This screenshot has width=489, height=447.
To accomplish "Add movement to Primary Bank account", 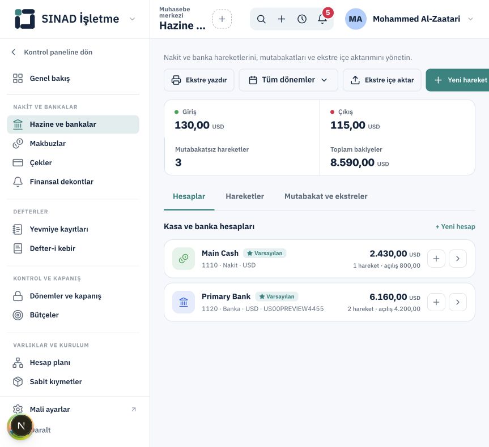I will pos(436,302).
